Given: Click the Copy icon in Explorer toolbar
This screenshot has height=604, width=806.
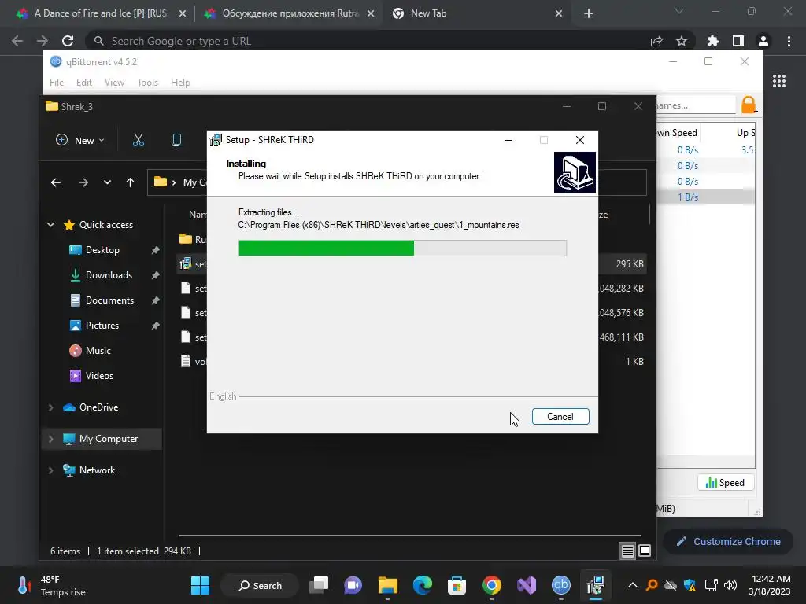Looking at the screenshot, I should point(176,140).
